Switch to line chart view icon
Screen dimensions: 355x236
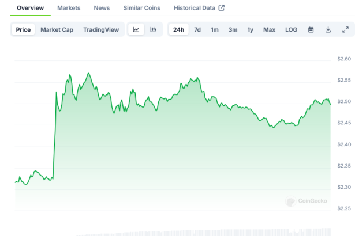click(136, 29)
